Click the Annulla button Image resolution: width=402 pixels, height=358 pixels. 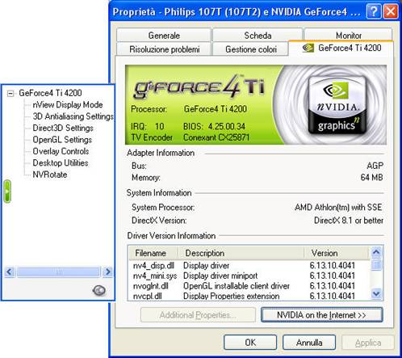(309, 342)
